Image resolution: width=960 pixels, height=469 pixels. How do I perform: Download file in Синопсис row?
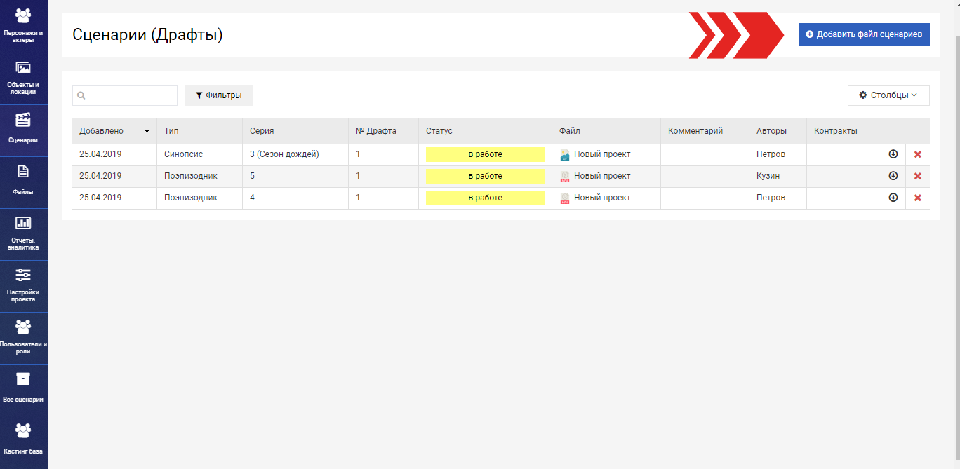click(x=893, y=154)
